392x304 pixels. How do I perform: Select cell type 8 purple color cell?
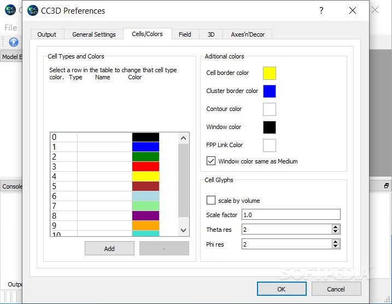pos(145,216)
